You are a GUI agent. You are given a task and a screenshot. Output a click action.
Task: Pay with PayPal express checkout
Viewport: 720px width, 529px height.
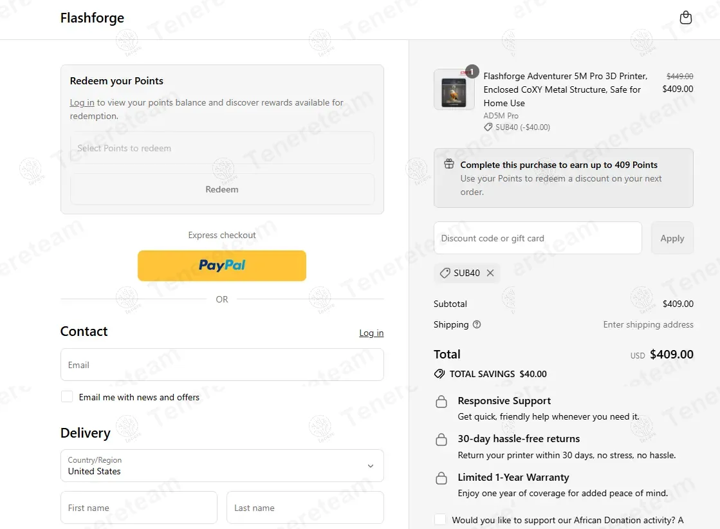click(222, 266)
